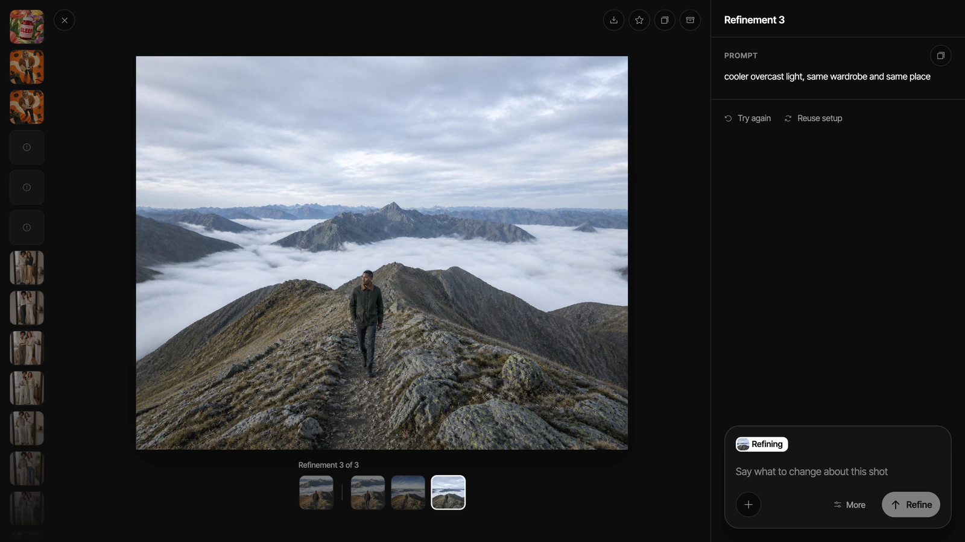Select the highlighted third refinement thumbnail
This screenshot has height=542, width=965.
point(448,493)
